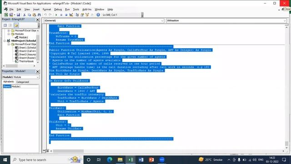Open the Debug menu
The height and width of the screenshot is (164, 291).
point(58,9)
